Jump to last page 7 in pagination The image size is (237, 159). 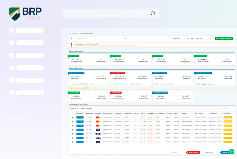233,108
